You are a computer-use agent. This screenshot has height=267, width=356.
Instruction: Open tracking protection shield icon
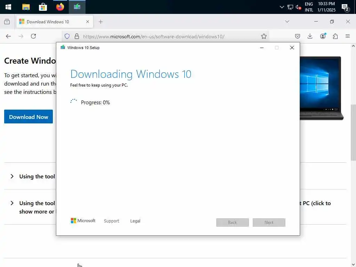(x=67, y=36)
